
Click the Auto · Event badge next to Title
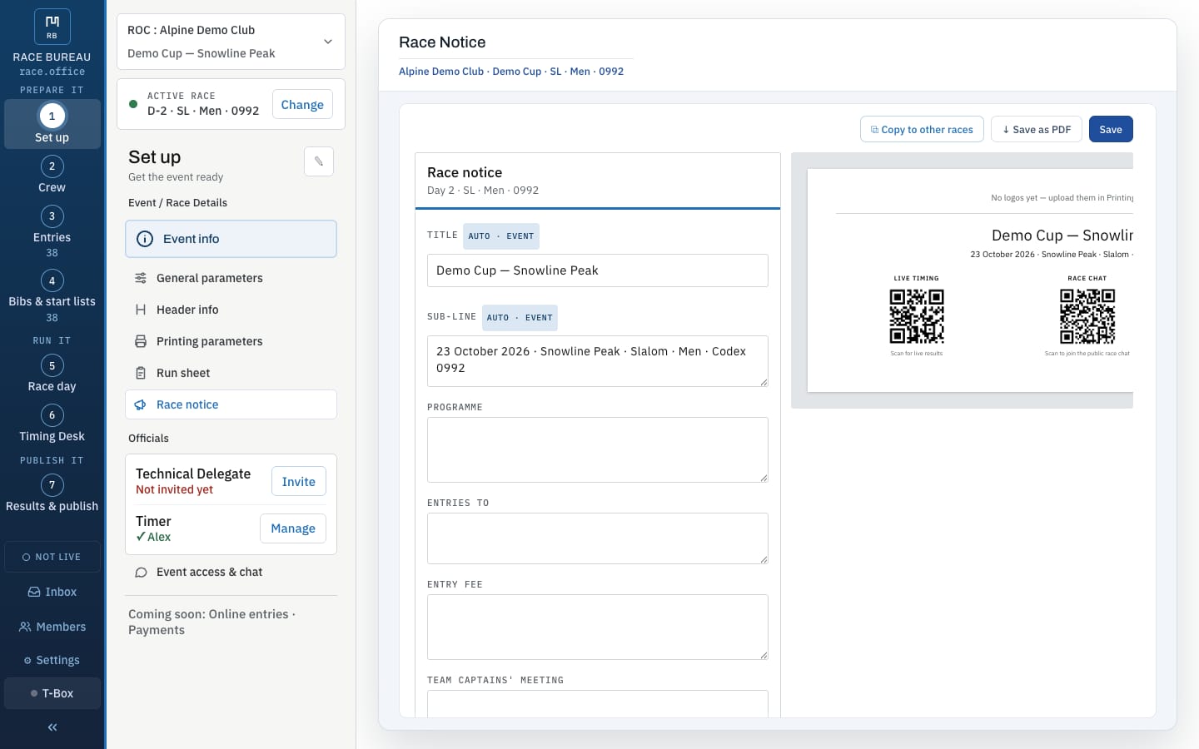[x=501, y=236]
